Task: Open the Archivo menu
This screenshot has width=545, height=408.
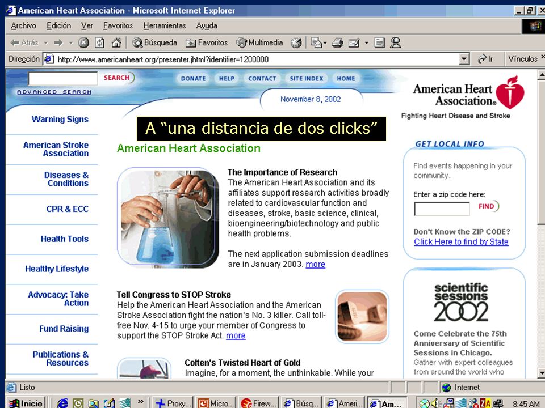Action: click(x=23, y=25)
